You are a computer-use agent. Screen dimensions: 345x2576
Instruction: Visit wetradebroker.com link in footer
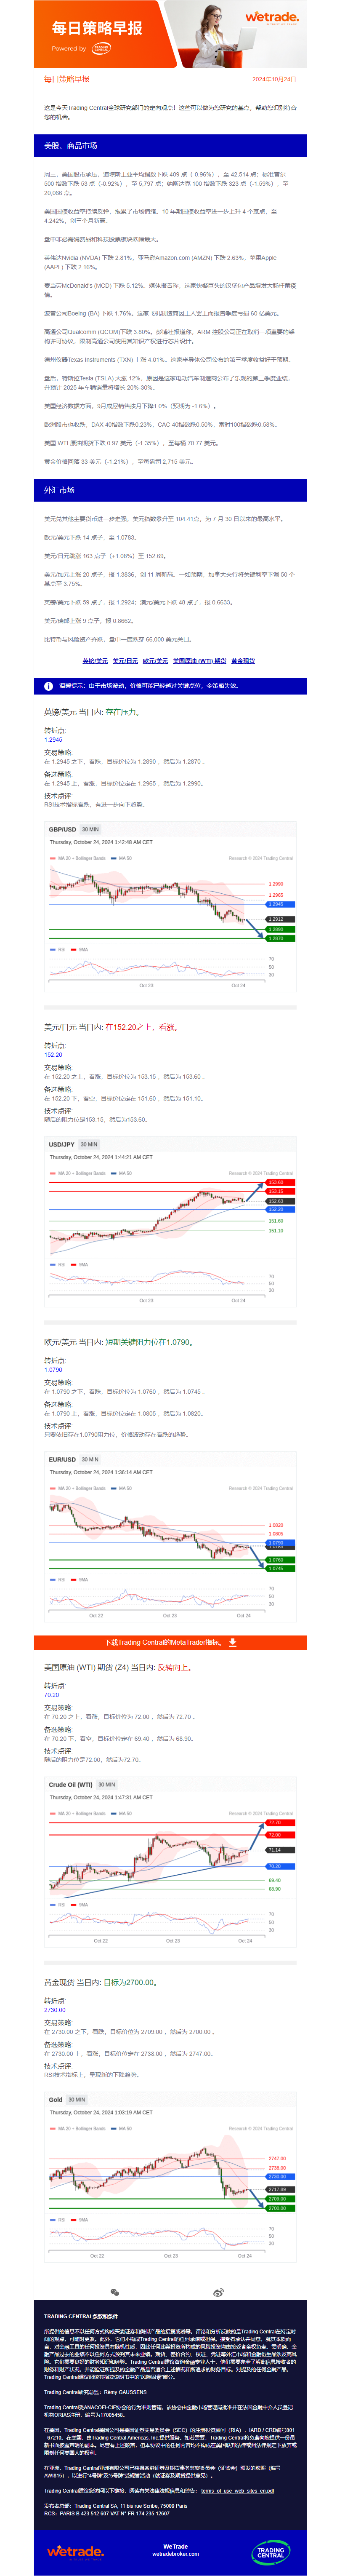[175, 2554]
